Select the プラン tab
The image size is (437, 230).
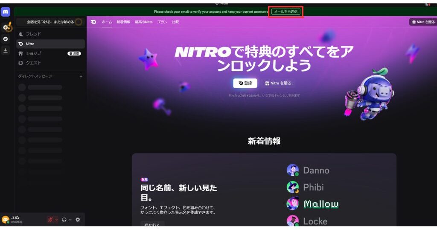(x=162, y=22)
